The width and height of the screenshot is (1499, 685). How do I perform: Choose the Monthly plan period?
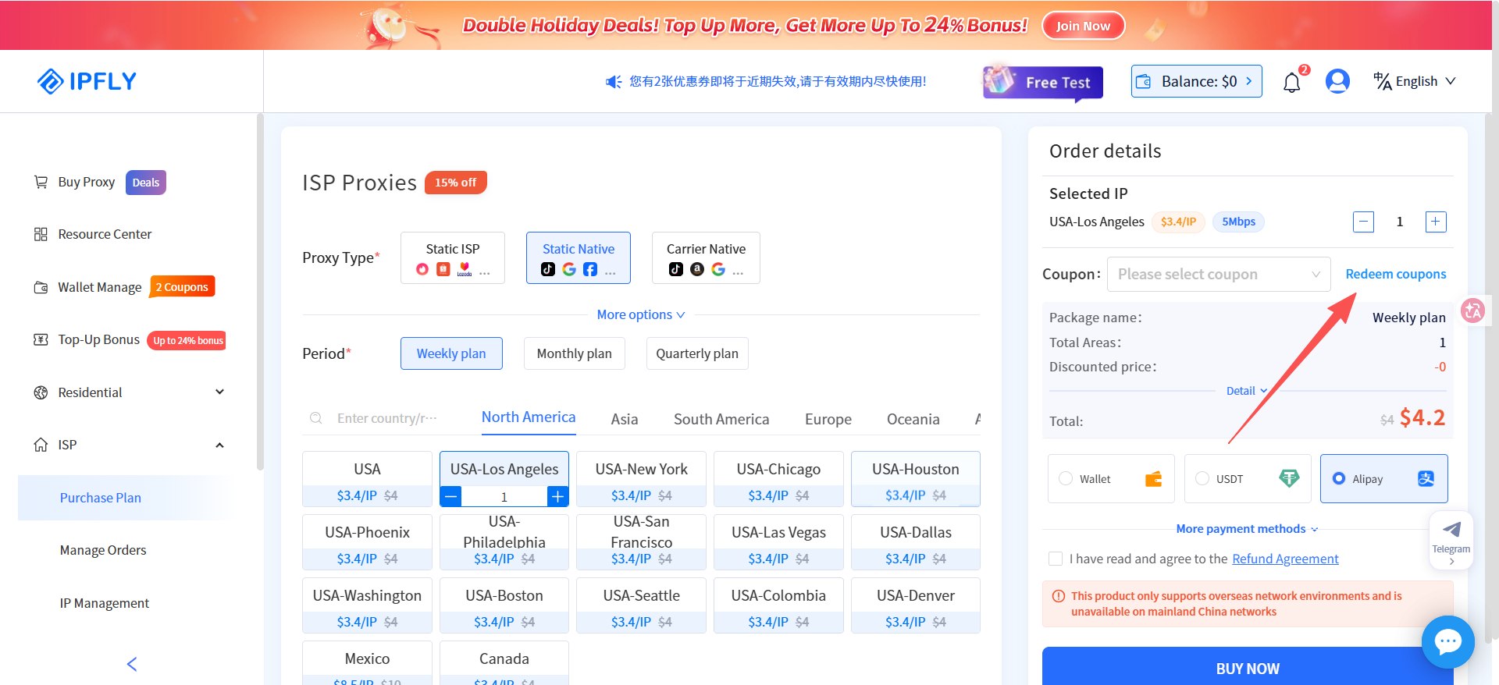pos(574,353)
